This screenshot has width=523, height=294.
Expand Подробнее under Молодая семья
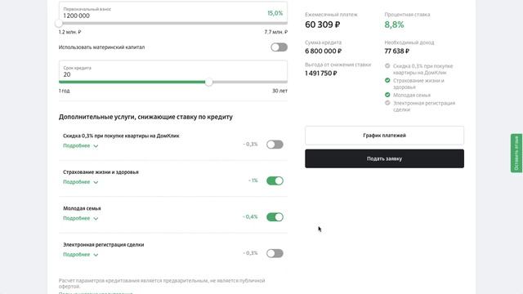coord(80,218)
